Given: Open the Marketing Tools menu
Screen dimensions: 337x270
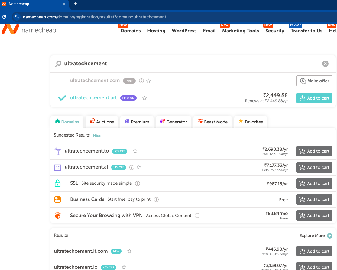Looking at the screenshot, I should [241, 31].
